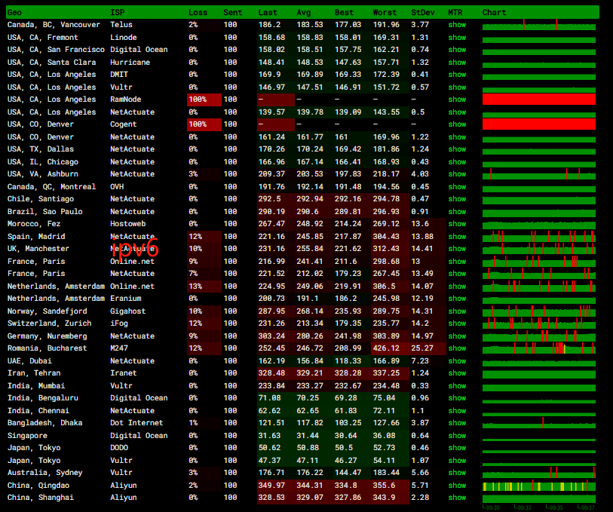Image resolution: width=613 pixels, height=512 pixels.
Task: Click the chart for Telus Vancouver
Action: pyautogui.click(x=539, y=25)
